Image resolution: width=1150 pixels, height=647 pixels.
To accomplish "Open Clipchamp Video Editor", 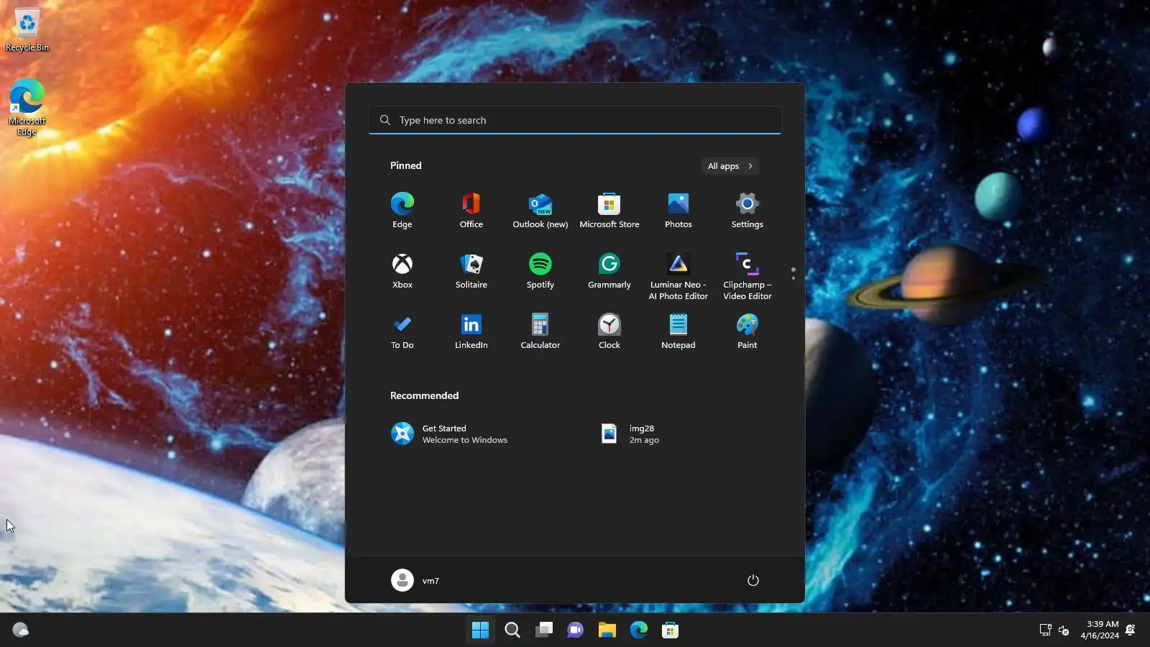I will (747, 277).
